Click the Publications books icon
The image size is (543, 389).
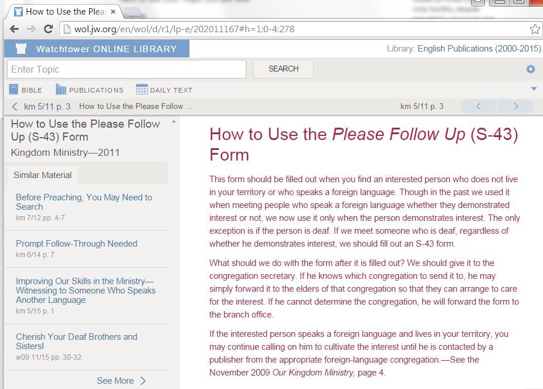(61, 90)
